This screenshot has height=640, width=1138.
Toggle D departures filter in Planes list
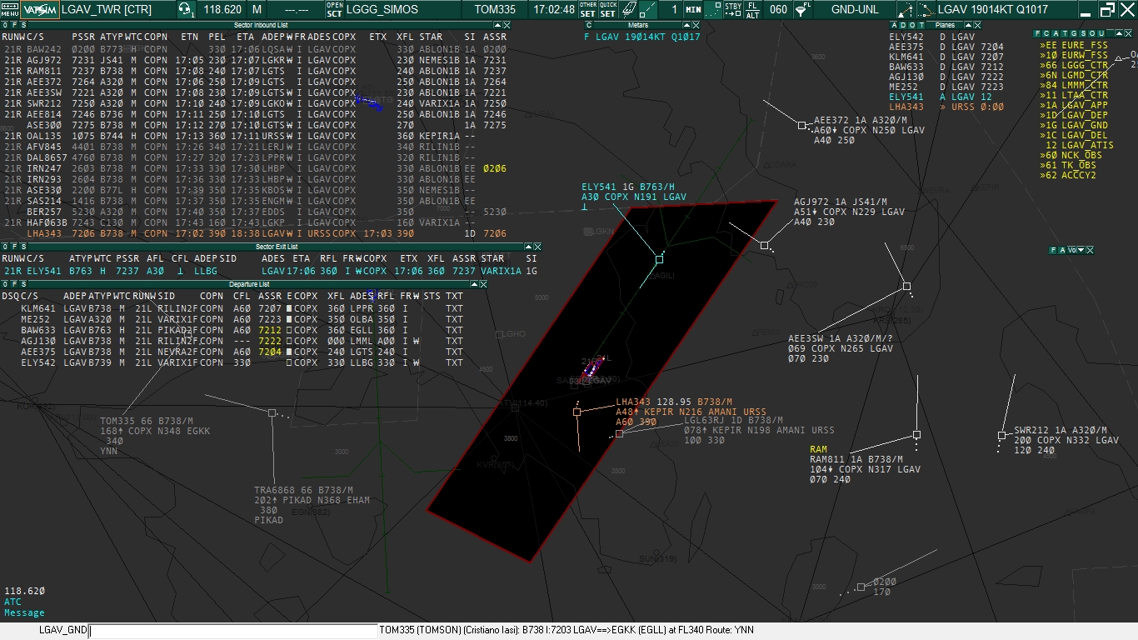pyautogui.click(x=901, y=26)
